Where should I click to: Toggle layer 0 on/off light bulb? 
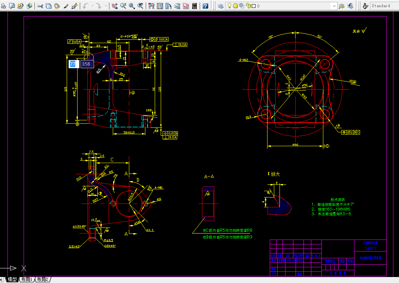(x=229, y=6)
